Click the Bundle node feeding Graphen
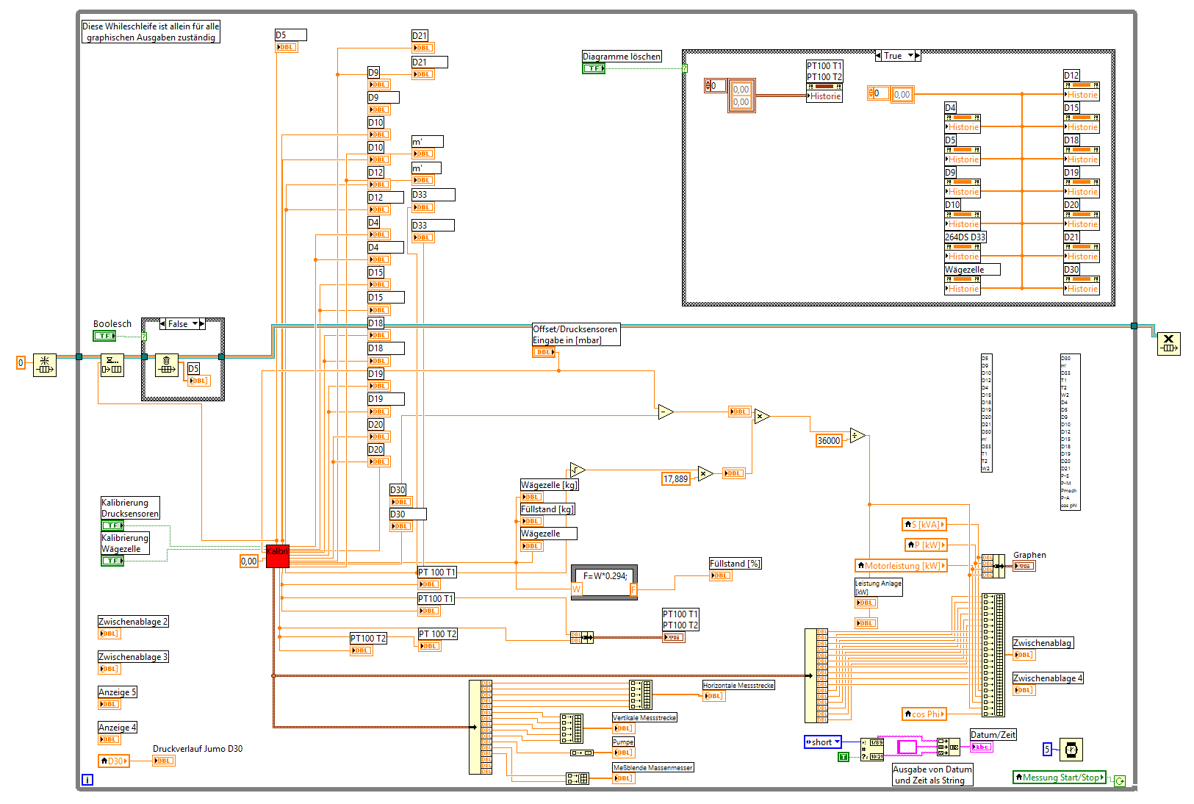This screenshot has height=804, width=1194. (993, 566)
